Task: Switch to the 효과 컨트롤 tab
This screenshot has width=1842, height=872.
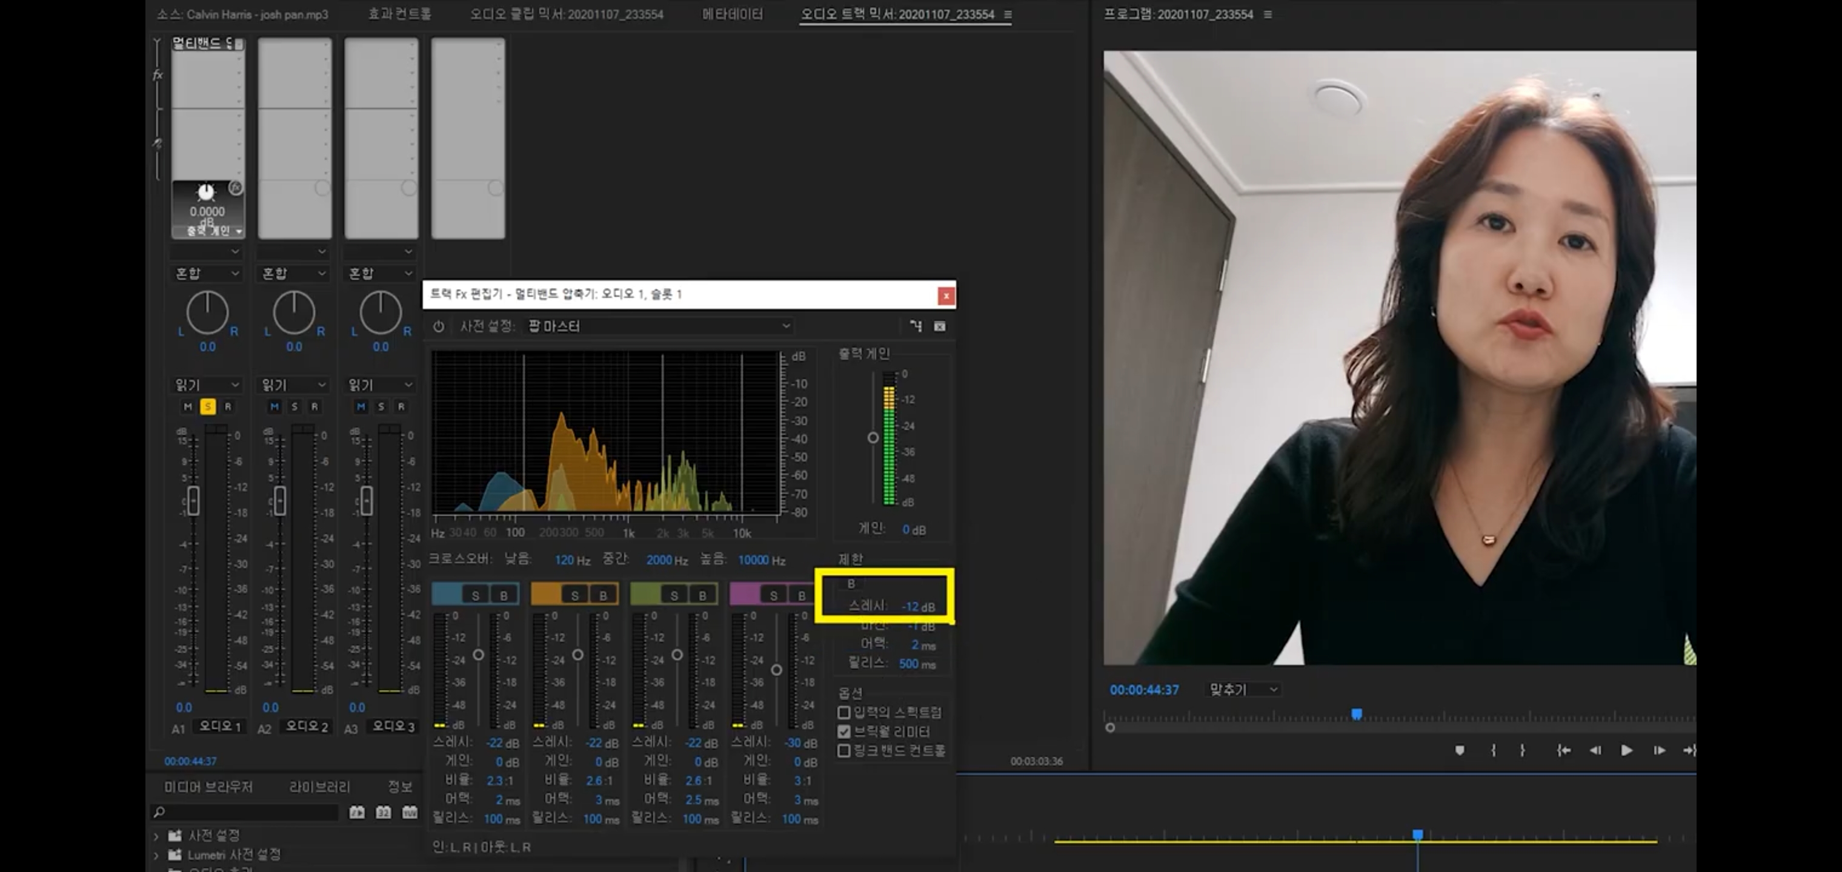Action: [399, 15]
